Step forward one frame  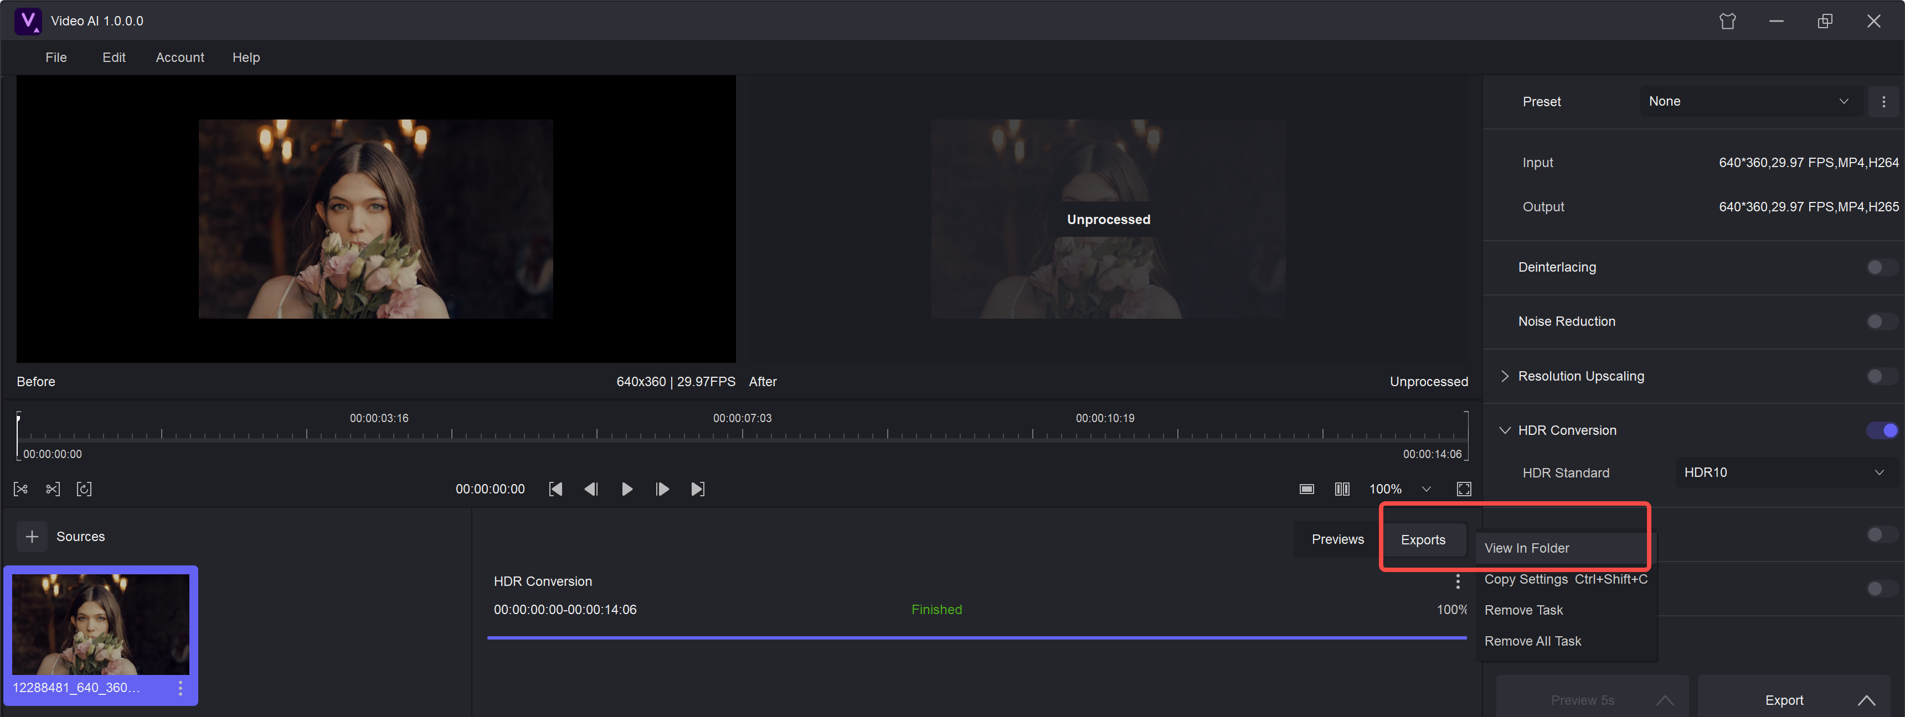pos(662,489)
